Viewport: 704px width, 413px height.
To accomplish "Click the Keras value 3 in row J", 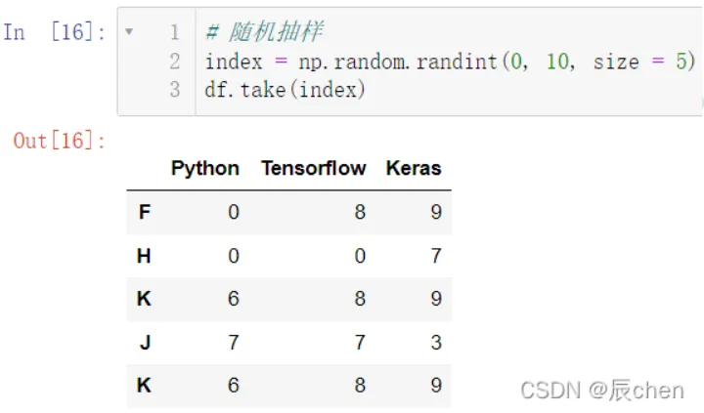I will pyautogui.click(x=436, y=343).
